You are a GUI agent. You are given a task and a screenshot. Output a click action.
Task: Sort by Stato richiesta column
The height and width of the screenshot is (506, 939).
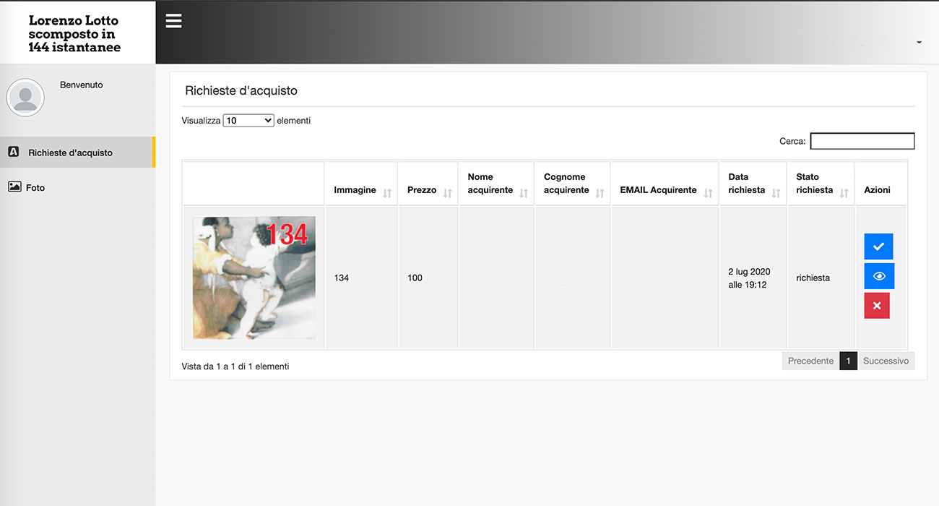tap(821, 184)
